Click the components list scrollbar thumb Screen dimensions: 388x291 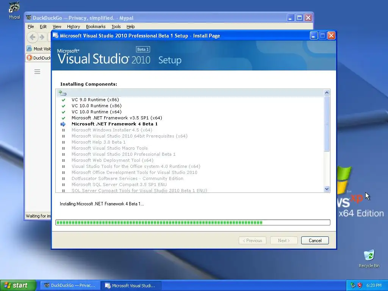(x=327, y=124)
